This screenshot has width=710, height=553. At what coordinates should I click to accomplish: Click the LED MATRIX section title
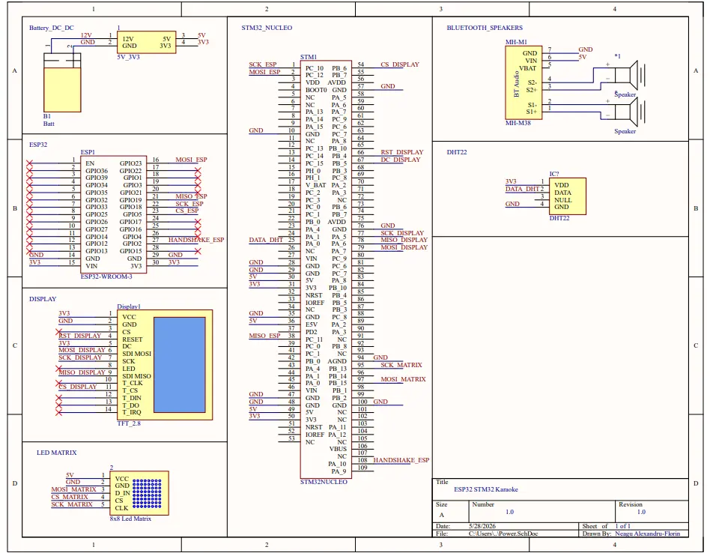(57, 453)
